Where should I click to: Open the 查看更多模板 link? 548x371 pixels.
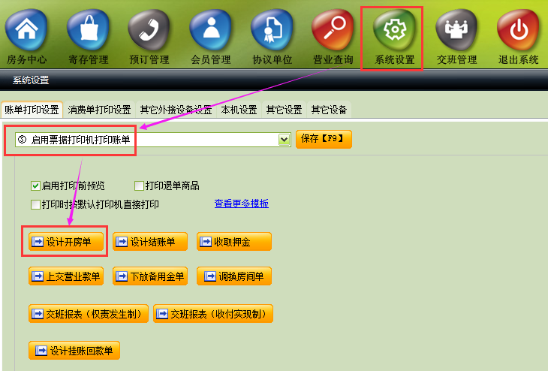click(x=242, y=204)
